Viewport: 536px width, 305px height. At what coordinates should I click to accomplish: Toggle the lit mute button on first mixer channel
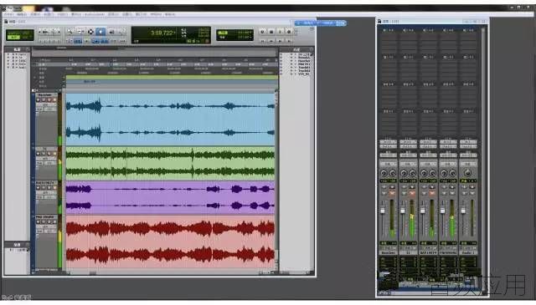[393, 193]
